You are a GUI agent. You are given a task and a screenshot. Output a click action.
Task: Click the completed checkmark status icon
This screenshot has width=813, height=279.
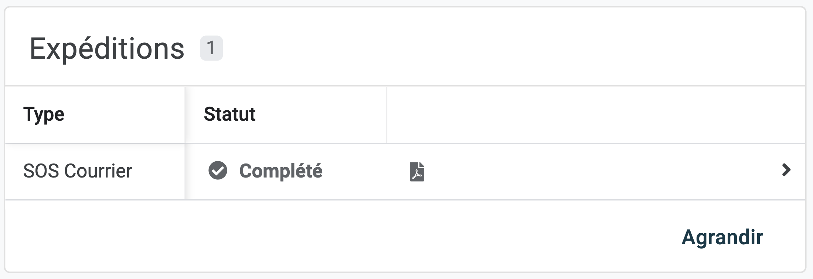pyautogui.click(x=218, y=170)
